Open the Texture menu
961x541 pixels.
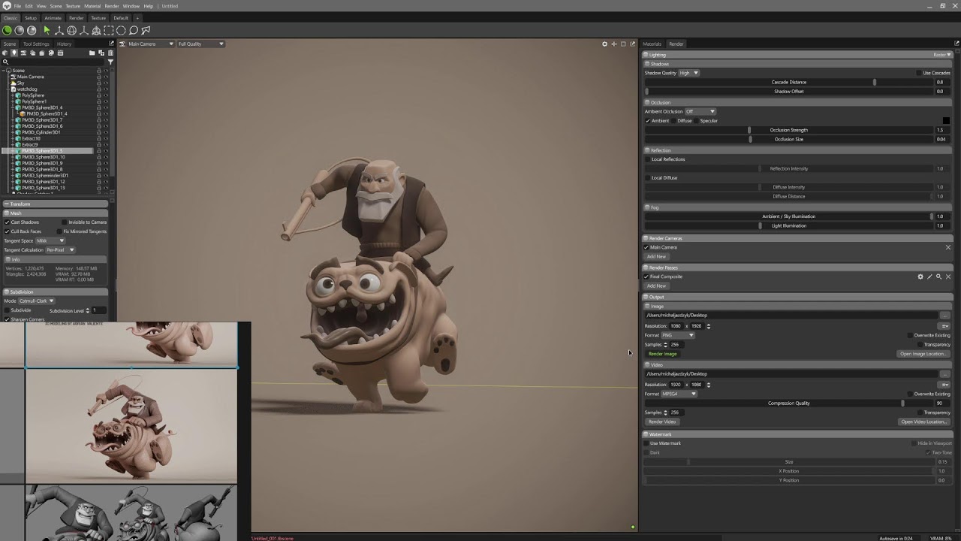pos(73,6)
